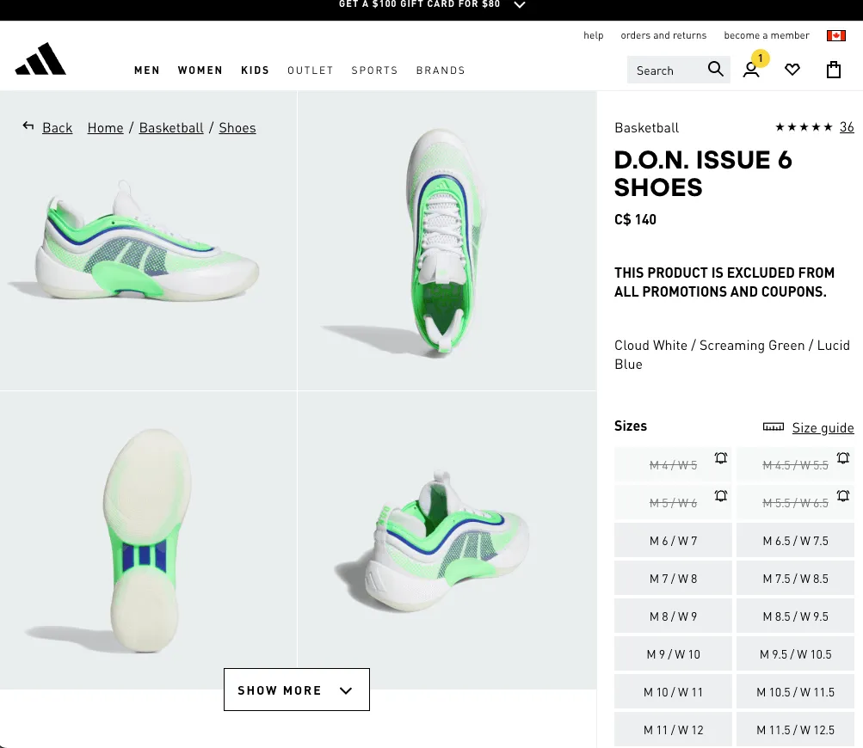Screen dimensions: 863x748
Task: Open the country selector dropdown
Action: pos(835,35)
